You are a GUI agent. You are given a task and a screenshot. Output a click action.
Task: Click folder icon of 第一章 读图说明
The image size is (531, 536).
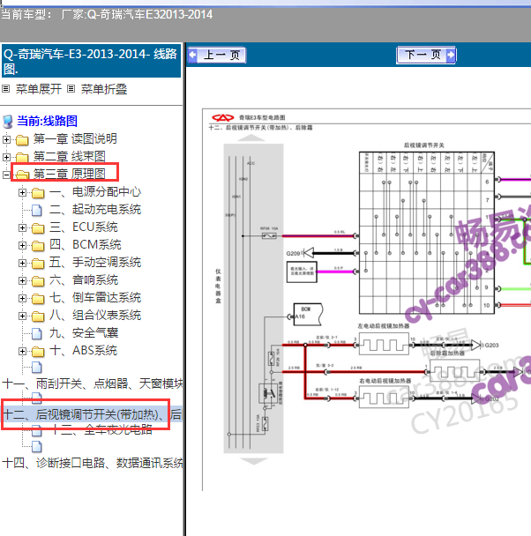pos(22,140)
